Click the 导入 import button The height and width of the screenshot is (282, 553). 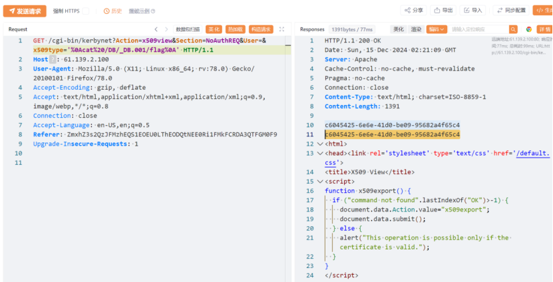coord(473,10)
